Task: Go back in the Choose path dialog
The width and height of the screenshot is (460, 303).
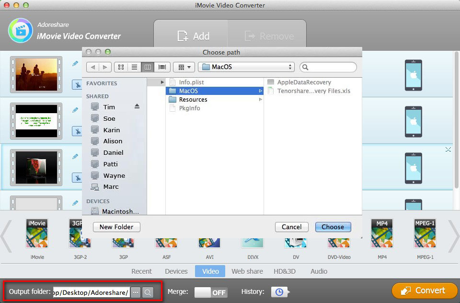Action: tap(92, 67)
